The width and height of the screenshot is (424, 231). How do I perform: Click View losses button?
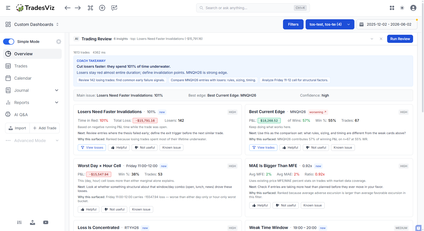coord(92,148)
